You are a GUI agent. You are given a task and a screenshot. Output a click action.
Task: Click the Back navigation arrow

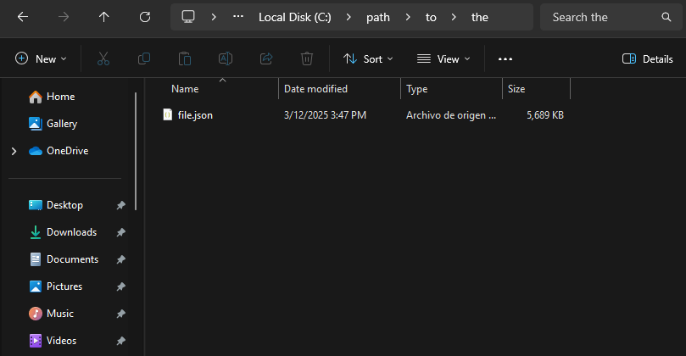(x=23, y=17)
